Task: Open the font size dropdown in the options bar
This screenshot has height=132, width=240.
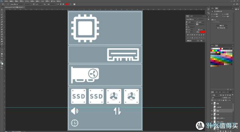Action: click(39, 4)
